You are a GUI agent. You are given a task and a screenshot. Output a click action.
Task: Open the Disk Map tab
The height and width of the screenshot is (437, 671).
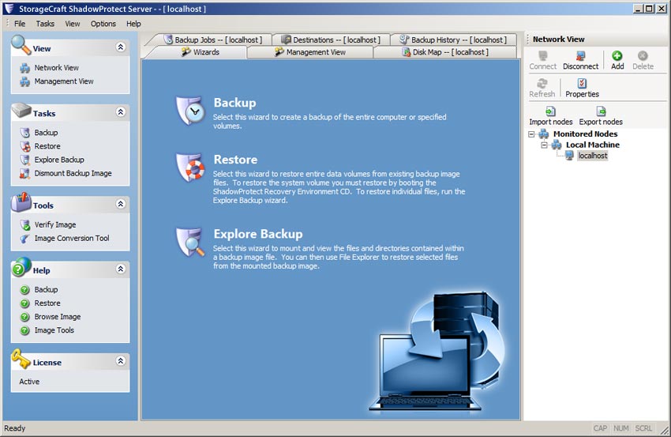tap(445, 52)
